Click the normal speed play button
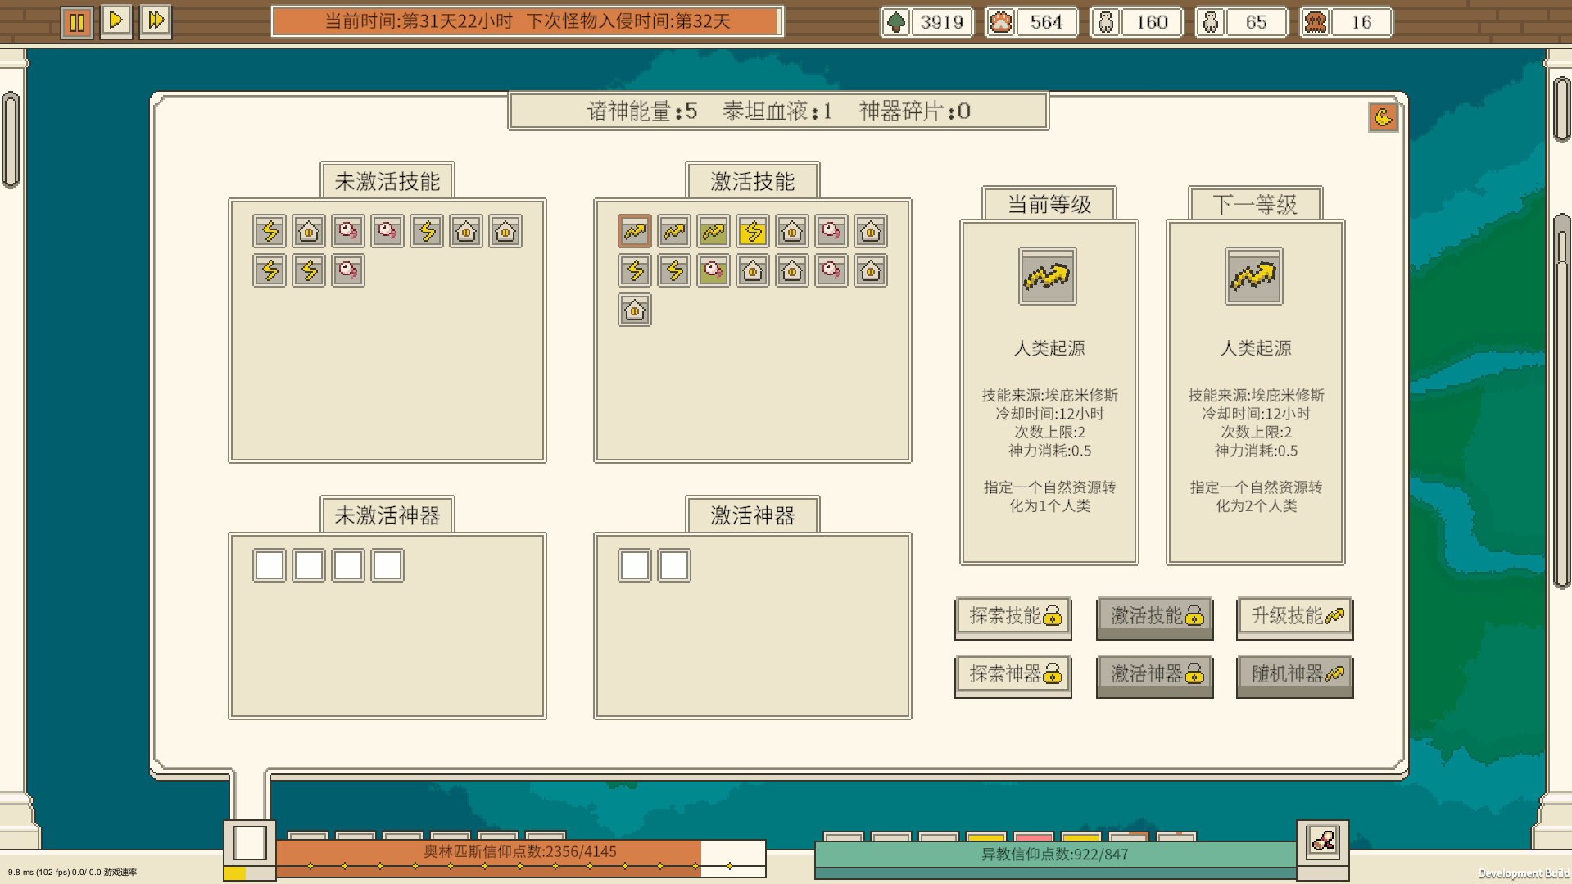 coord(116,20)
